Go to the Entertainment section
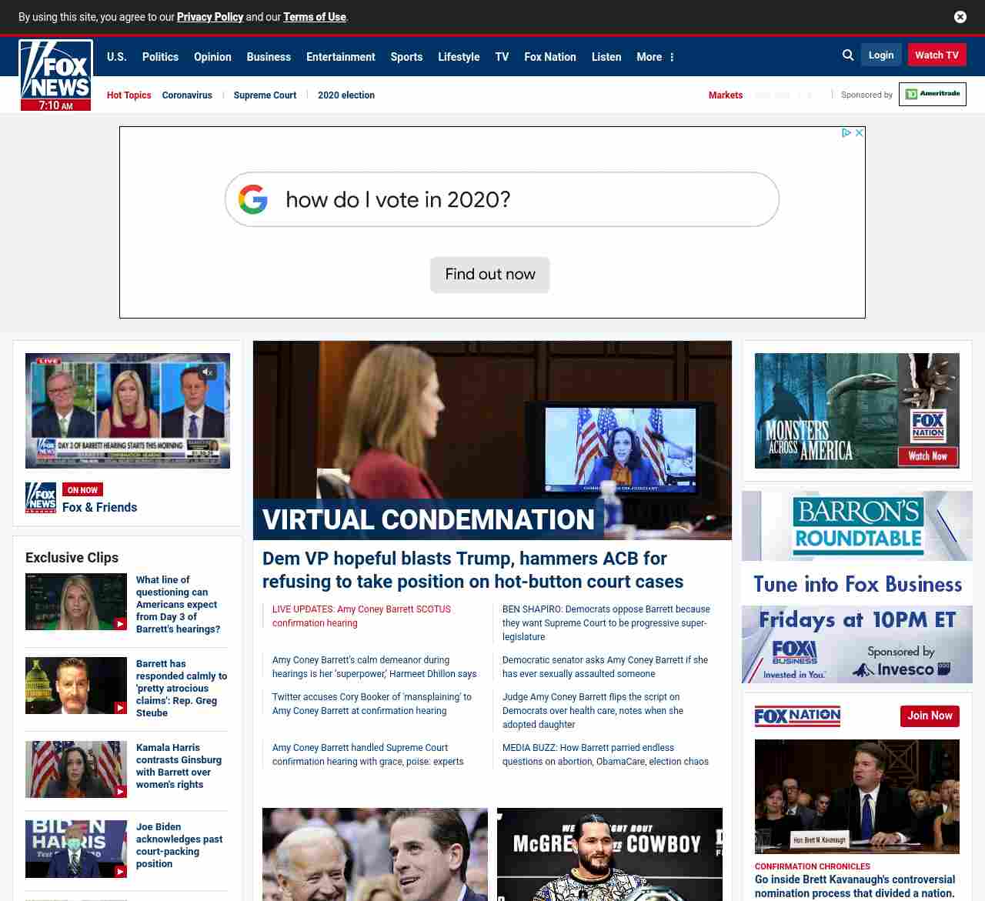985x901 pixels. (x=340, y=57)
